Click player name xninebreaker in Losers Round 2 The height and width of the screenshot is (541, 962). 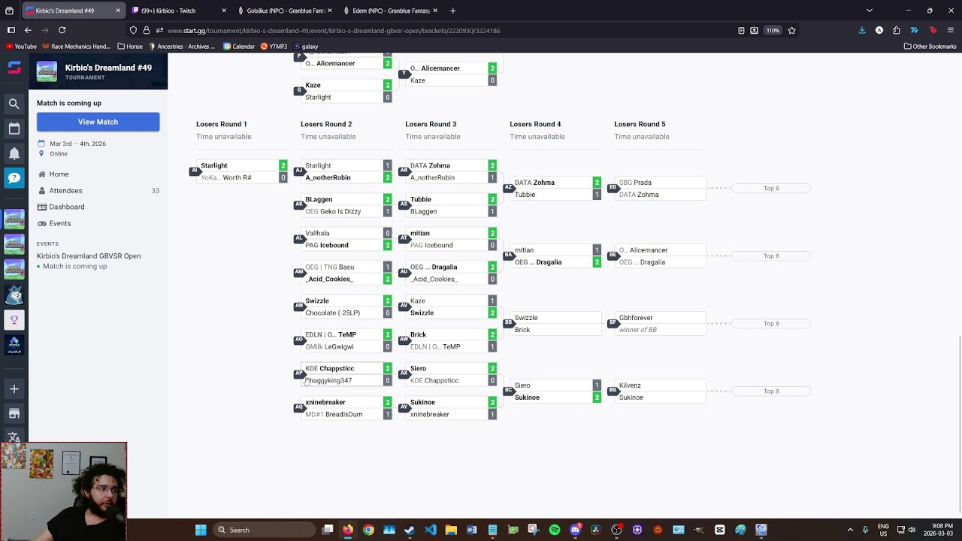click(325, 403)
